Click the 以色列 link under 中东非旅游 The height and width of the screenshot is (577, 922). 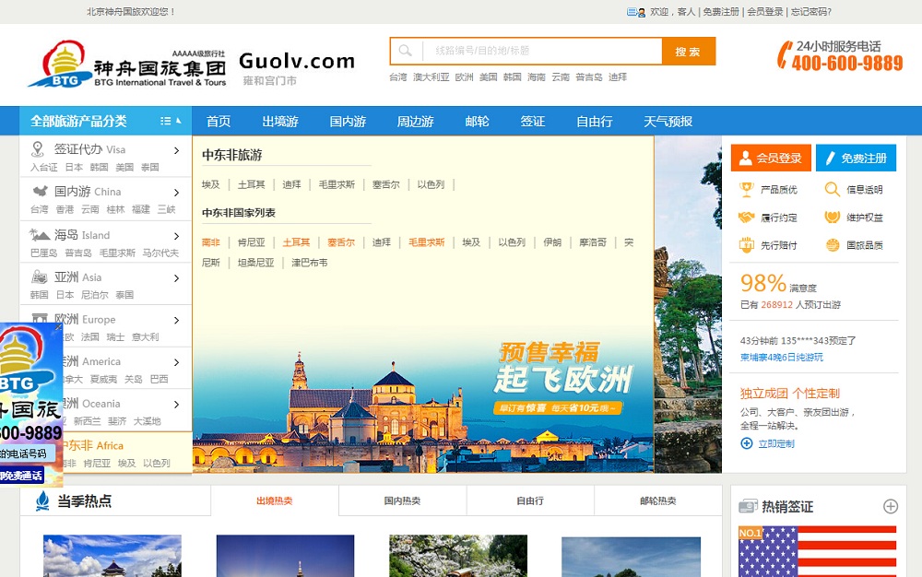(x=431, y=184)
